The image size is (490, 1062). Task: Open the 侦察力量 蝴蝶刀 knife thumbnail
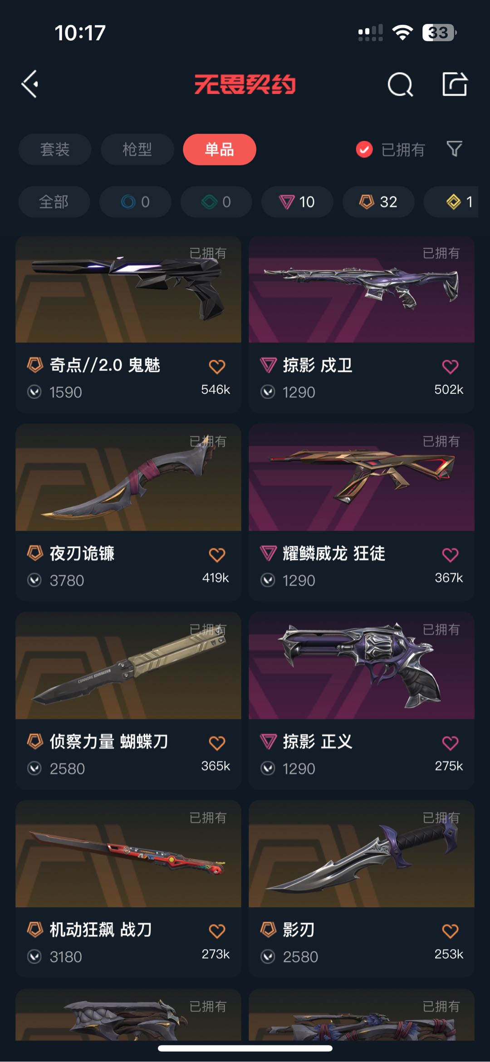(128, 665)
